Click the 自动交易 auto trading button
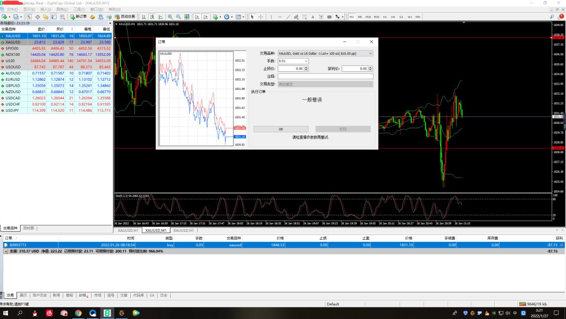This screenshot has width=566, height=319. [125, 16]
